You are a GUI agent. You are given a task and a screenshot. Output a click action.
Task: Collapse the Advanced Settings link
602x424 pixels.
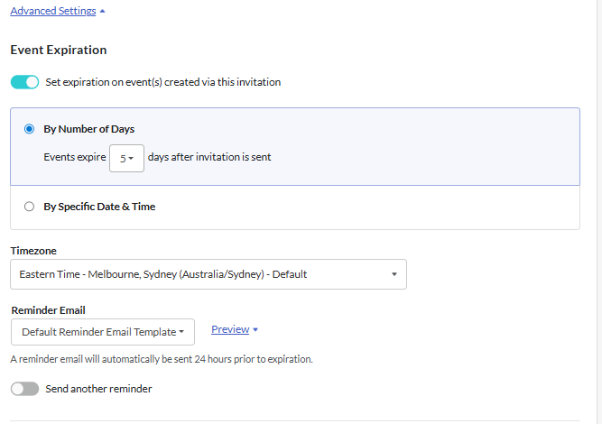pyautogui.click(x=53, y=11)
